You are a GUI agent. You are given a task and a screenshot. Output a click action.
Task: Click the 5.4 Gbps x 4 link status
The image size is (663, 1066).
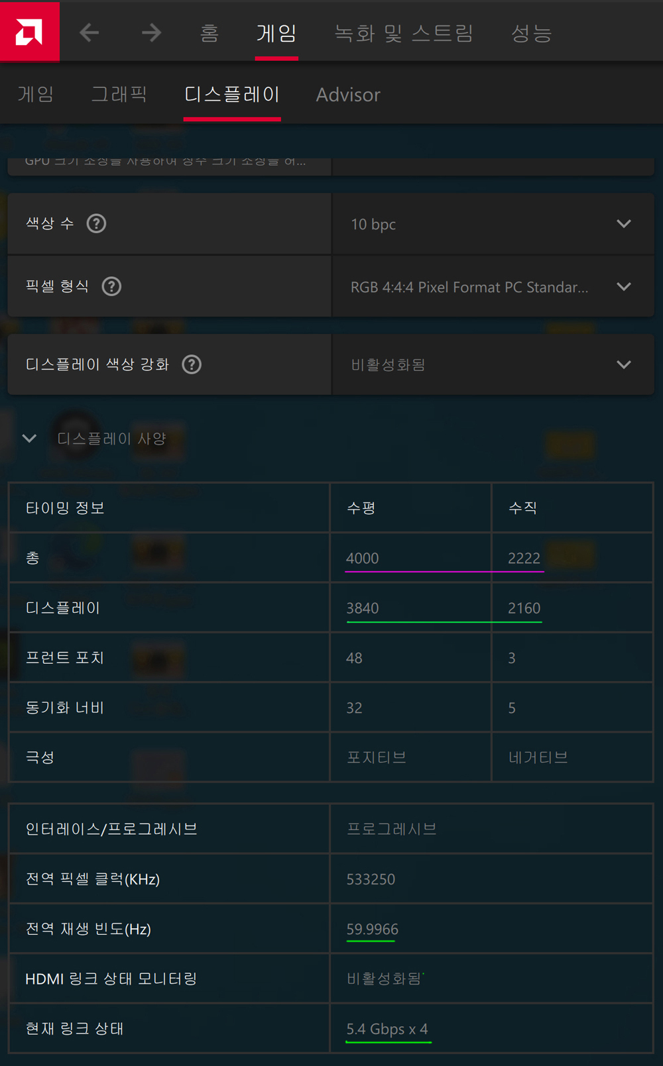click(388, 1028)
